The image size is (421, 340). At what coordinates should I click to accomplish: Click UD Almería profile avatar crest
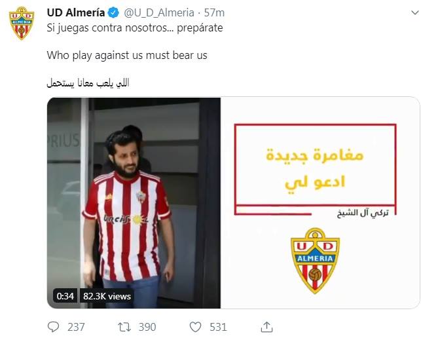22,24
